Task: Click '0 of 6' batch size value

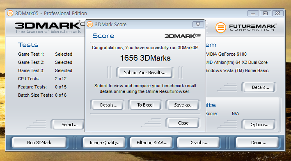Action: 61,95
